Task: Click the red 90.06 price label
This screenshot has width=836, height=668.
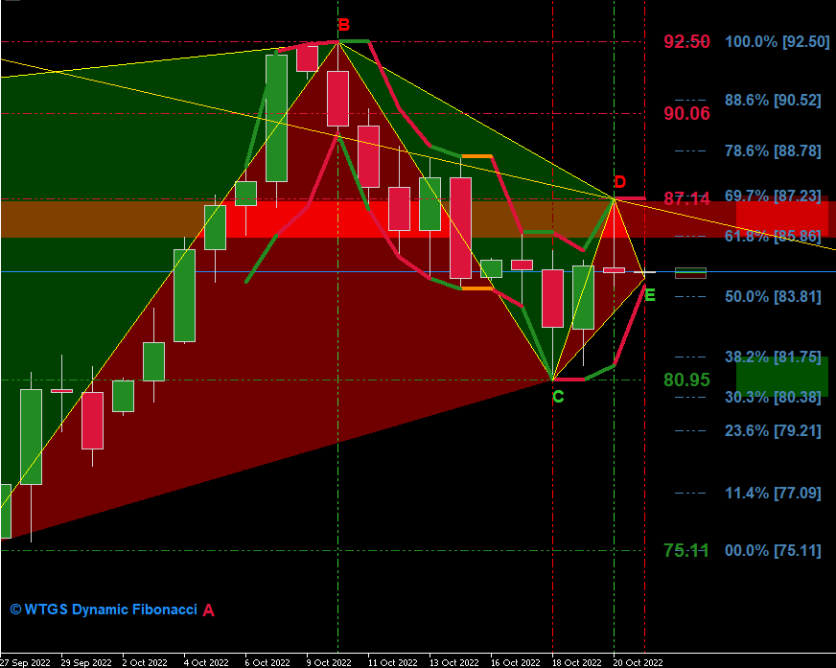Action: (686, 113)
